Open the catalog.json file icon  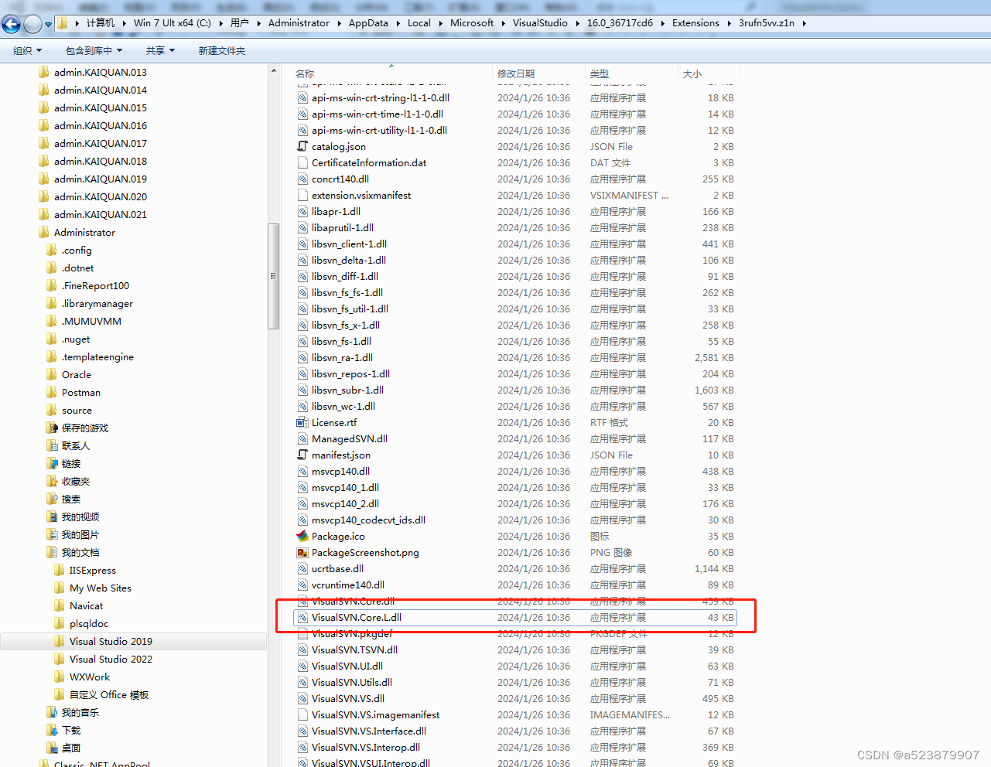[x=302, y=146]
